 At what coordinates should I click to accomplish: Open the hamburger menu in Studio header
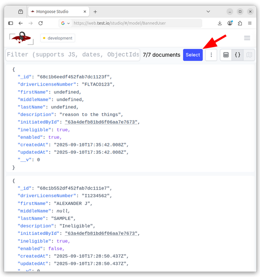tap(247, 38)
